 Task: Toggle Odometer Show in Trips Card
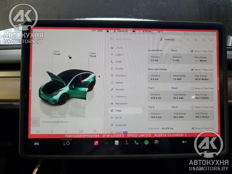click(x=193, y=128)
